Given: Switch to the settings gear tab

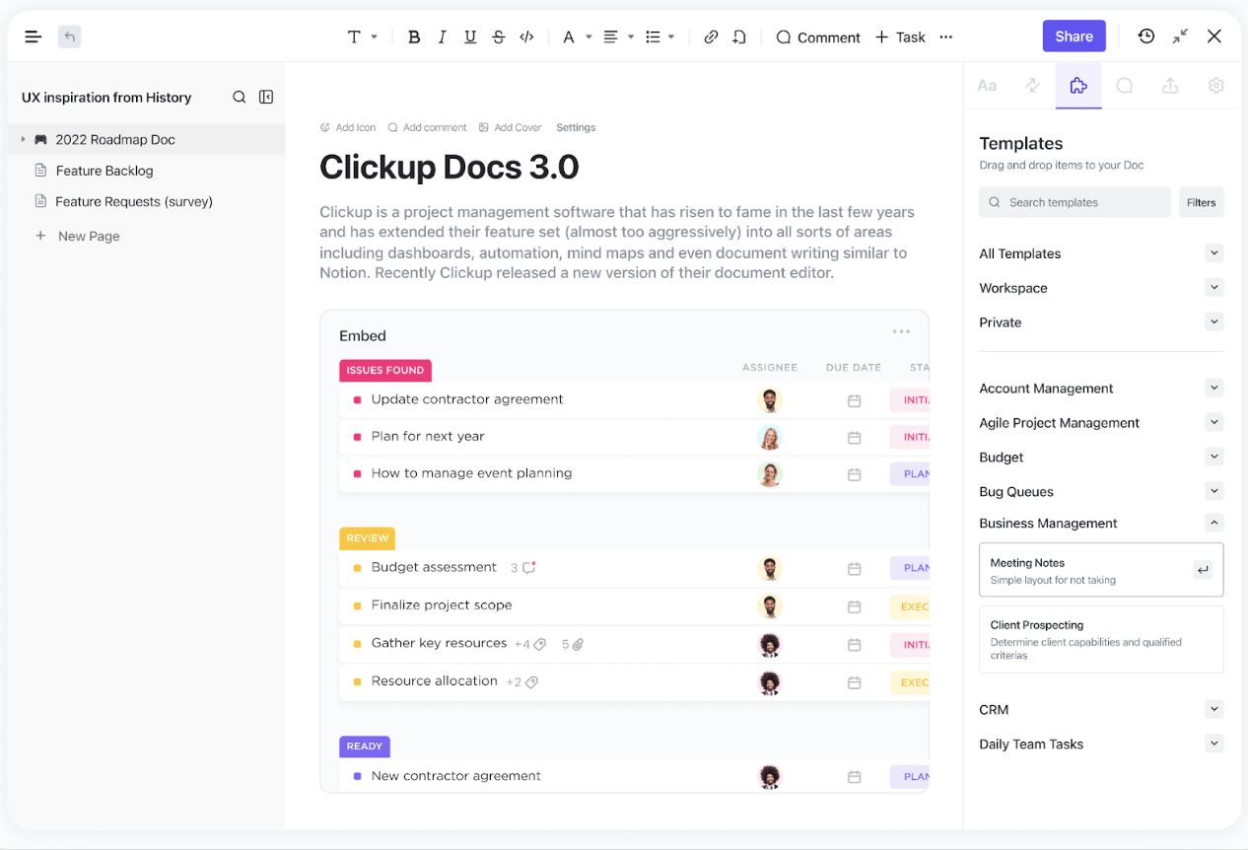Looking at the screenshot, I should pos(1216,86).
